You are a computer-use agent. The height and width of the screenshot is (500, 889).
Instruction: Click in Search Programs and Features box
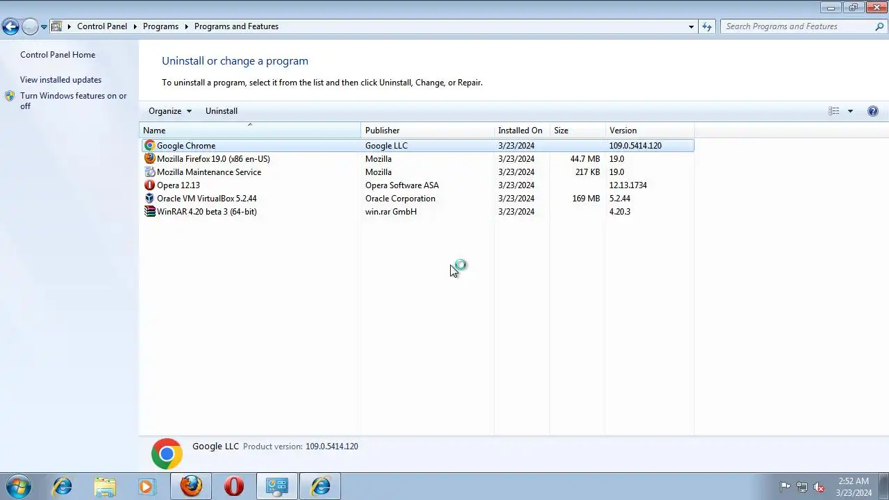(799, 26)
